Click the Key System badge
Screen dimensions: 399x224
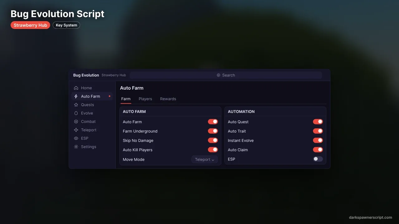(x=66, y=25)
